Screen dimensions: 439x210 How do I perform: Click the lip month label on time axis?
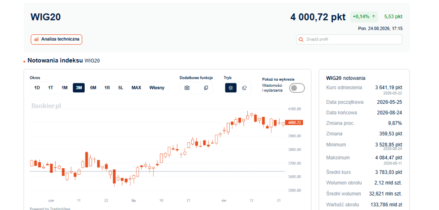click(133, 200)
